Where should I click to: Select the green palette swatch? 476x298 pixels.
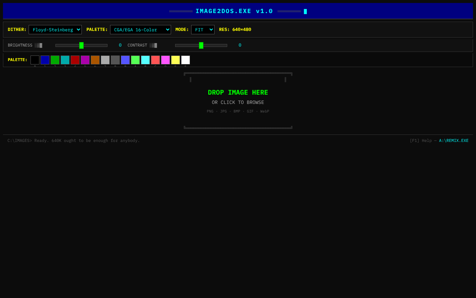click(x=55, y=60)
